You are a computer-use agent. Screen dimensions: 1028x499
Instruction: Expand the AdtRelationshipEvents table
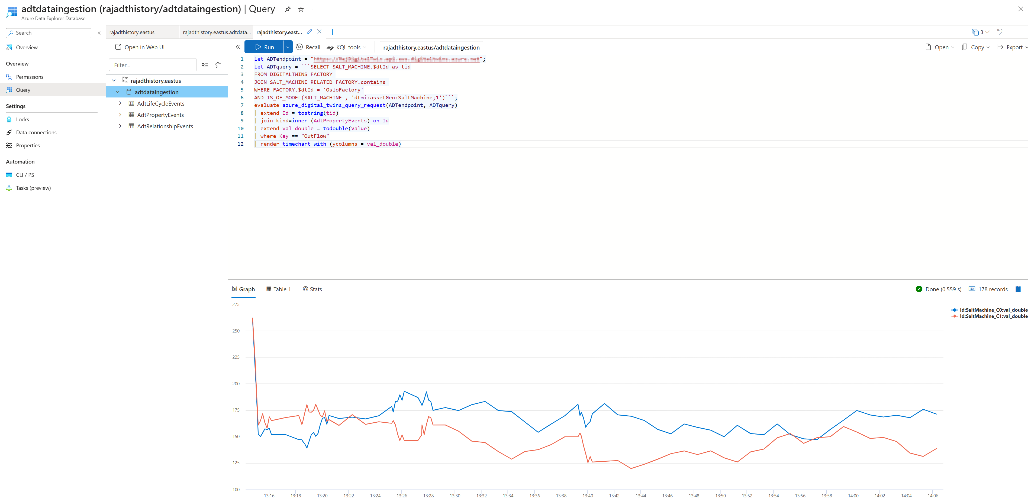tap(120, 126)
